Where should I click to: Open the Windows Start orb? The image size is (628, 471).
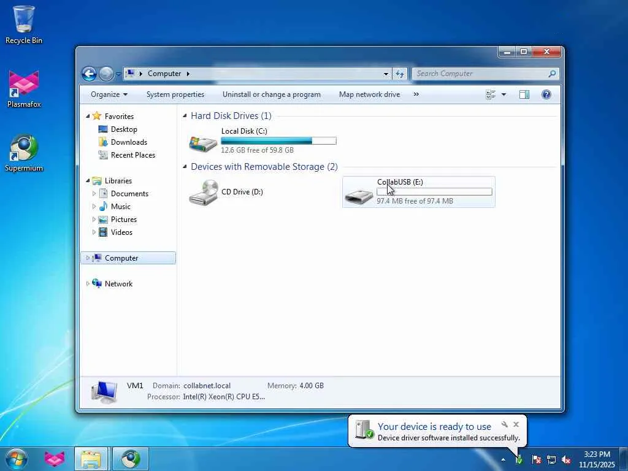coord(17,459)
